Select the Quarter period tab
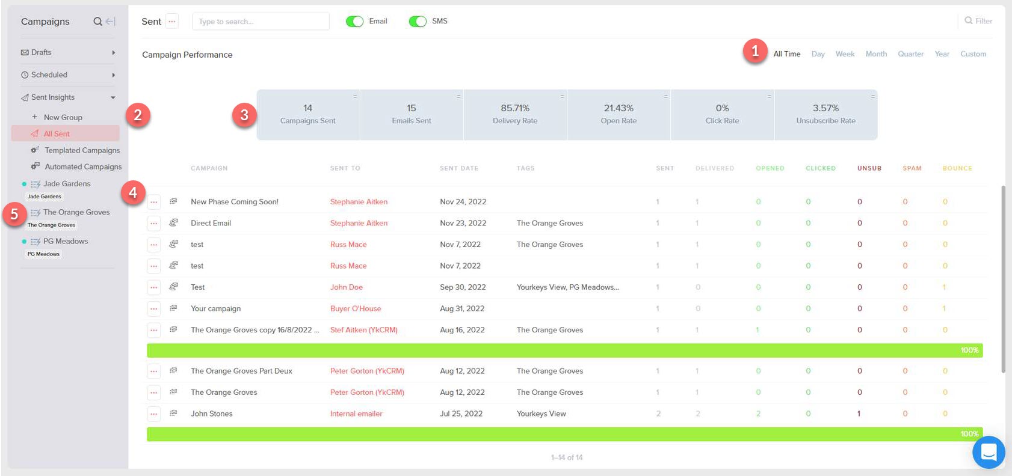 [x=910, y=54]
